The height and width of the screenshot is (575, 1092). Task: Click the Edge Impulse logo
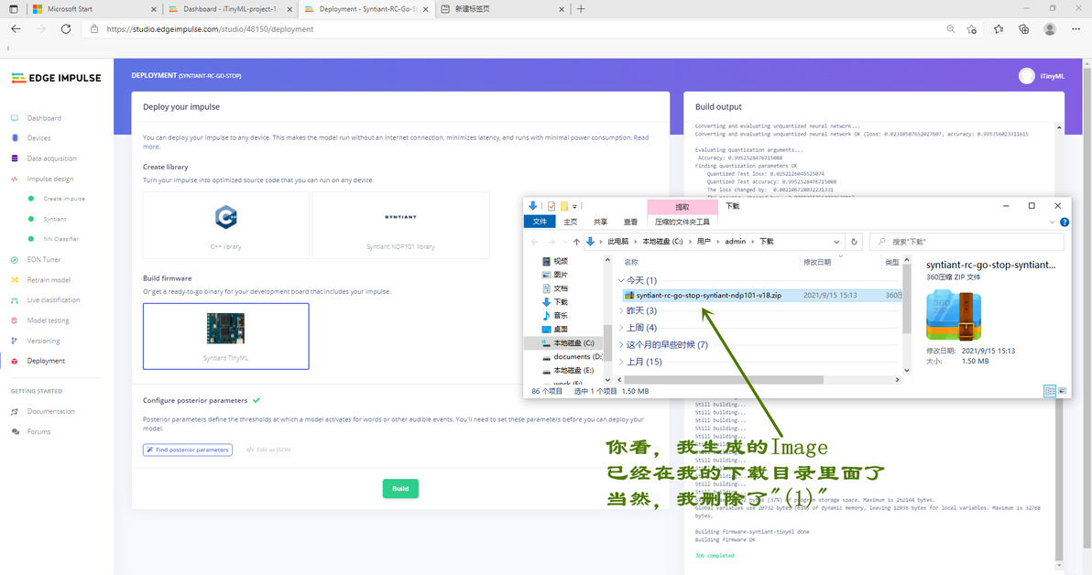pos(57,78)
